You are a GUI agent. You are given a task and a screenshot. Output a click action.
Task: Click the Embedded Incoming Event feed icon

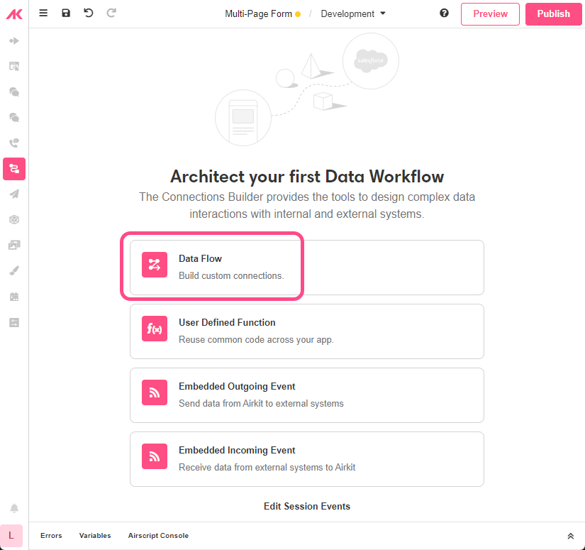tap(155, 456)
